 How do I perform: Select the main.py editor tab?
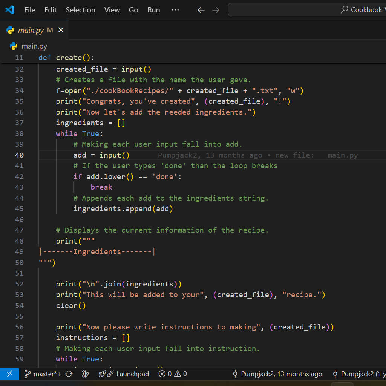[34, 30]
